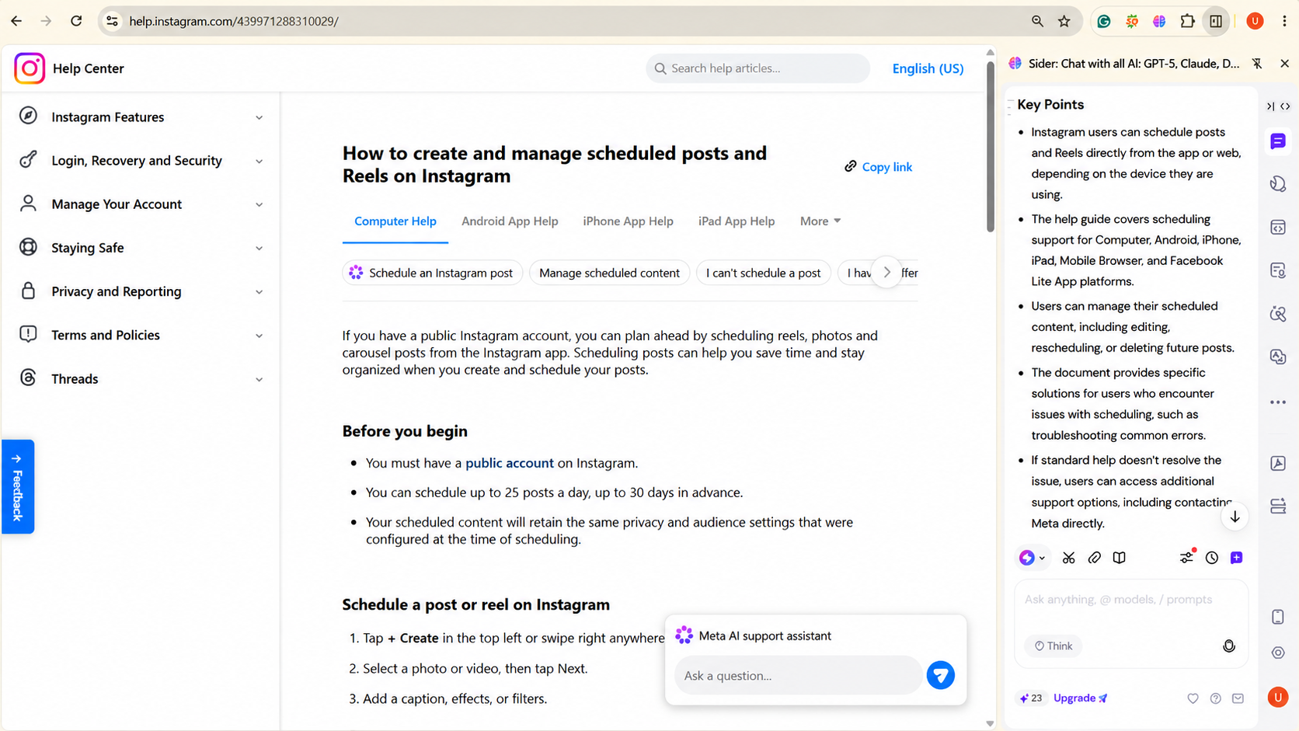Expand Instagram Features section

(140, 117)
